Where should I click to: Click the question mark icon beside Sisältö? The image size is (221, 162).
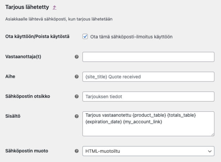pos(77,116)
